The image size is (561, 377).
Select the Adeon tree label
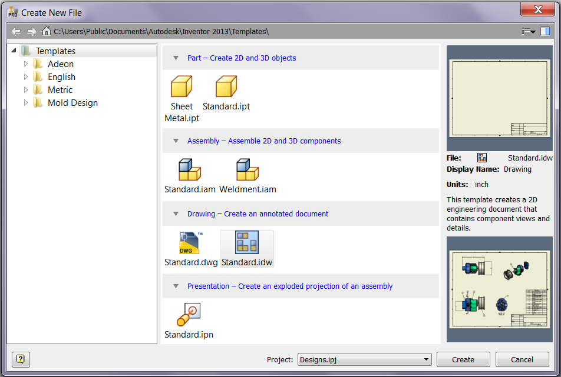click(x=61, y=64)
